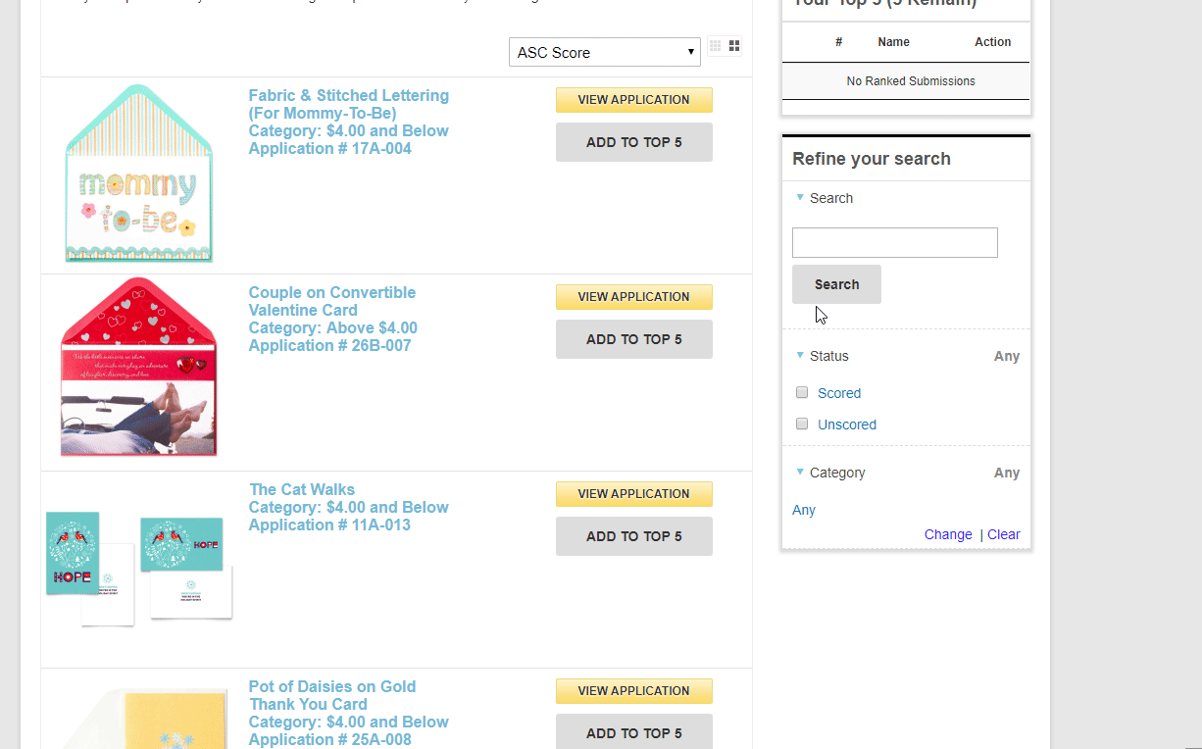Screen dimensions: 1202x749
Task: Click in the refine search text field
Action: point(894,243)
